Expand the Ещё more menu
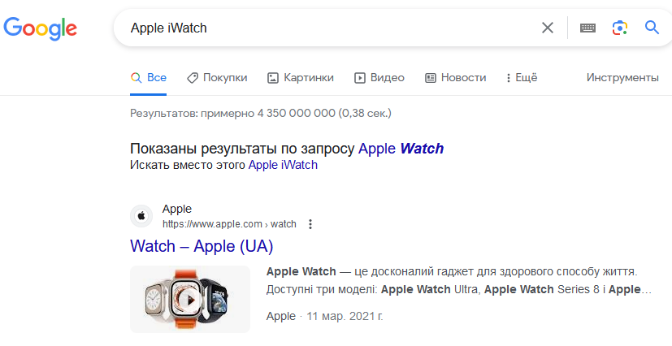The height and width of the screenshot is (346, 672). coord(521,77)
